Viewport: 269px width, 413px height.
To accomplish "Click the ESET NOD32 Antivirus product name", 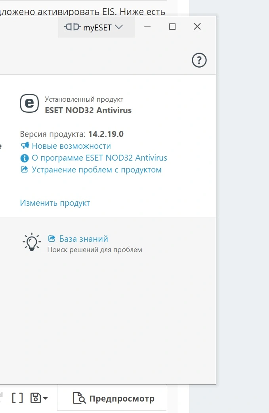I will pyautogui.click(x=88, y=110).
